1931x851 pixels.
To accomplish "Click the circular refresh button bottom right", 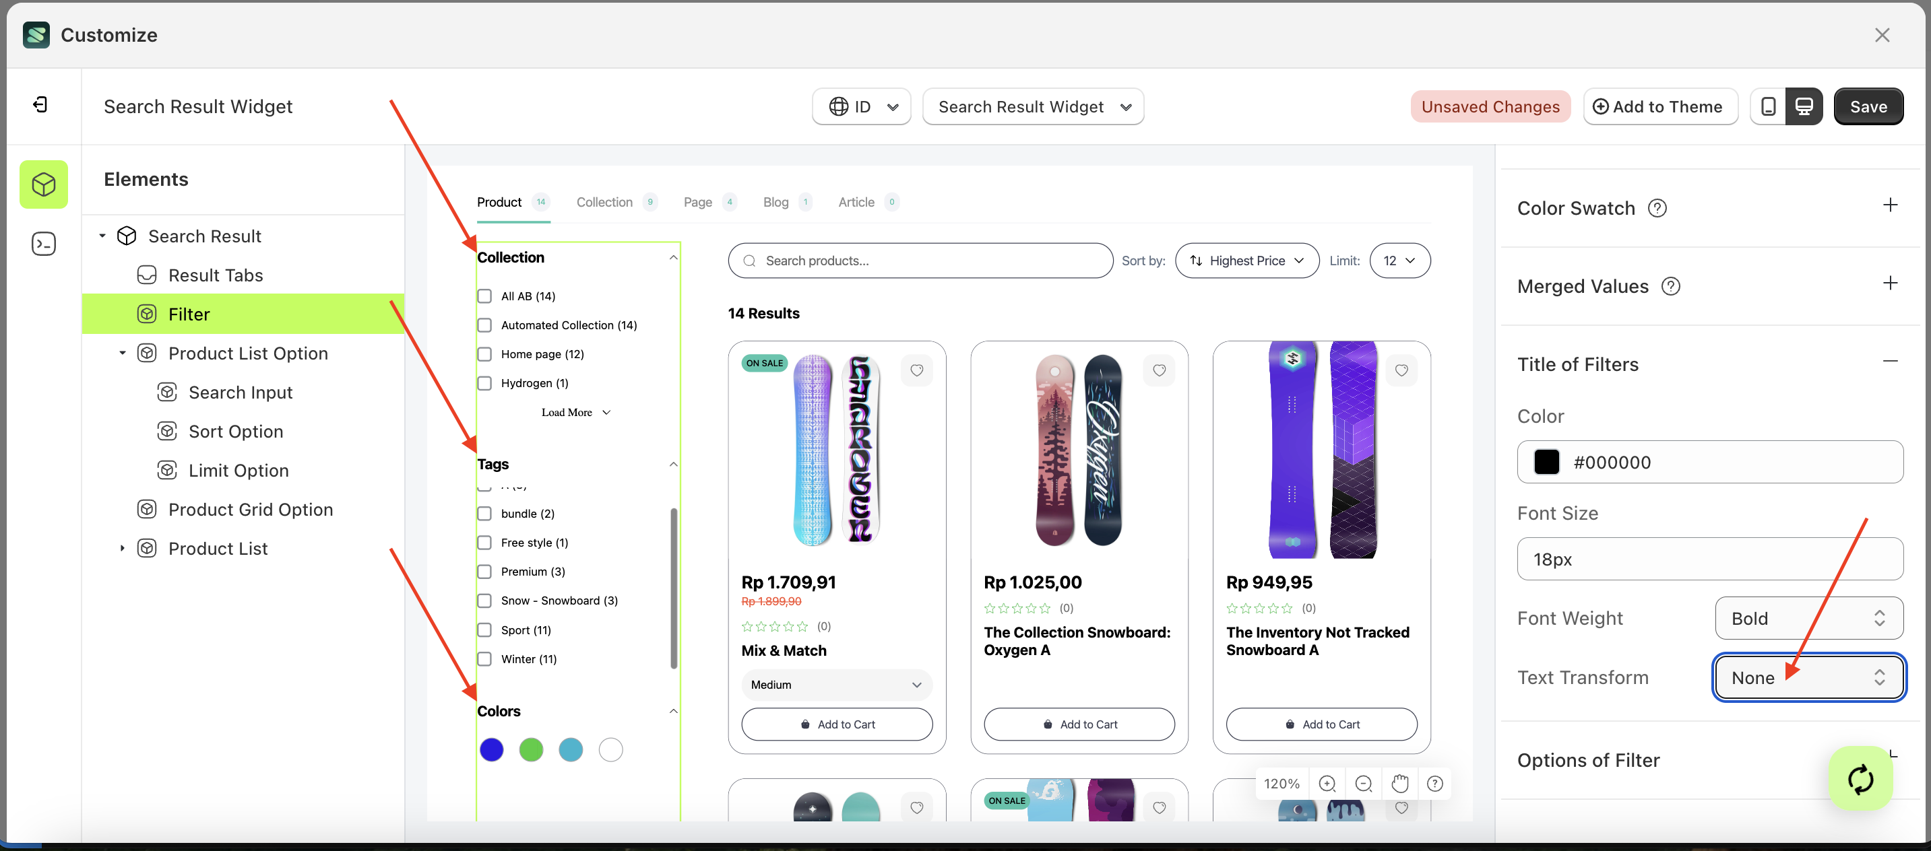I will click(x=1860, y=778).
